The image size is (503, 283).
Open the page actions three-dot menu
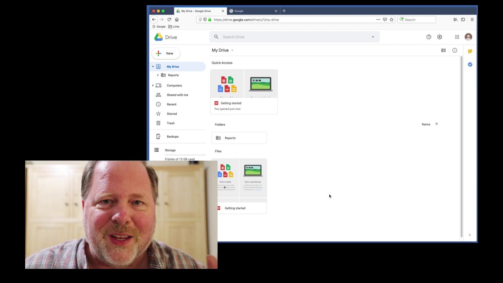[378, 20]
